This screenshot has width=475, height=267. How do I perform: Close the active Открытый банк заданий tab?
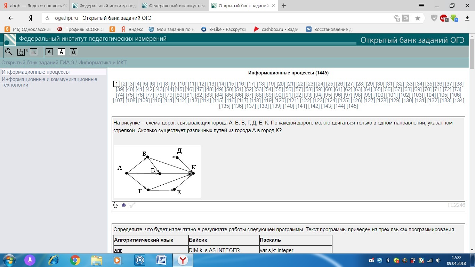point(273,6)
